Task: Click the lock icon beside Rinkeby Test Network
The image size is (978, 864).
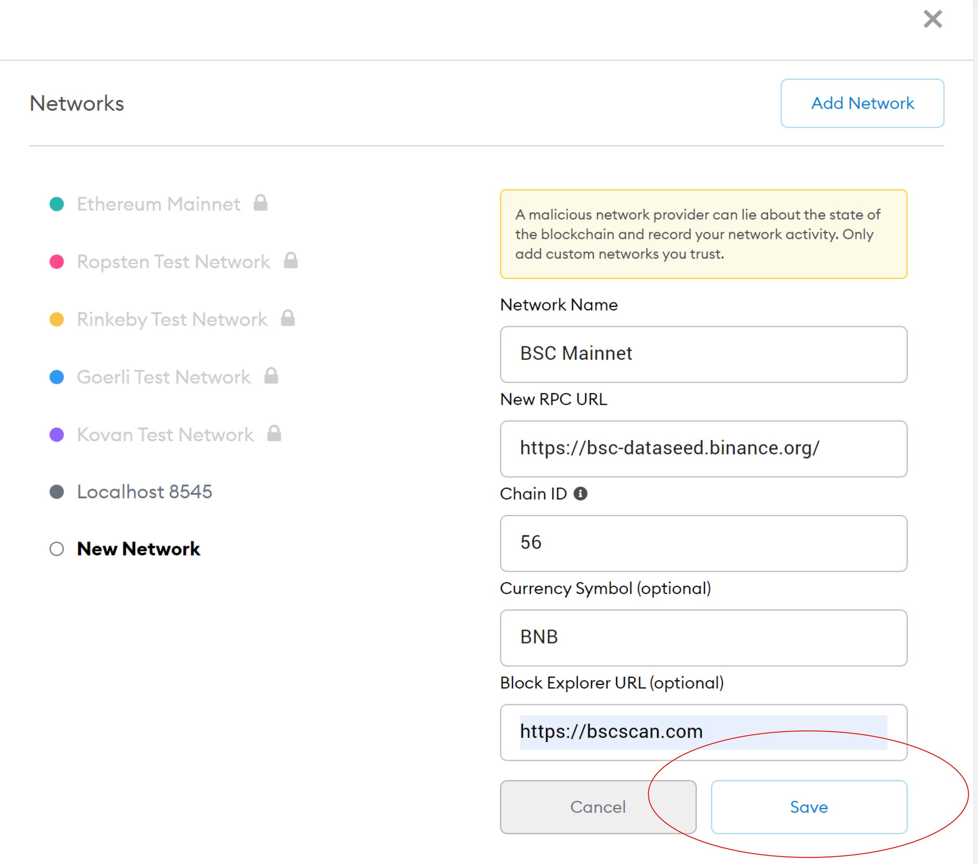Action: pyautogui.click(x=288, y=318)
